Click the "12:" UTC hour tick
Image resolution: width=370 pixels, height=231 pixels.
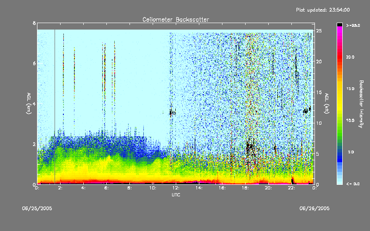click(176, 188)
